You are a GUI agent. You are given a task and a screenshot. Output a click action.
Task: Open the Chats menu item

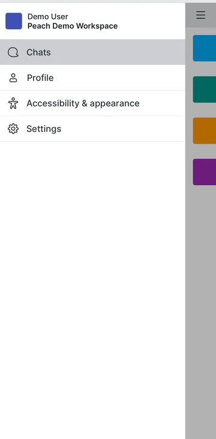[92, 52]
